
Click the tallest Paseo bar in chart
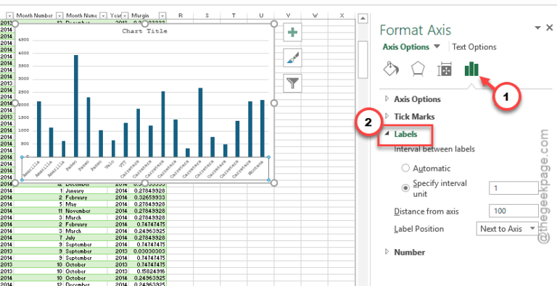click(x=76, y=106)
